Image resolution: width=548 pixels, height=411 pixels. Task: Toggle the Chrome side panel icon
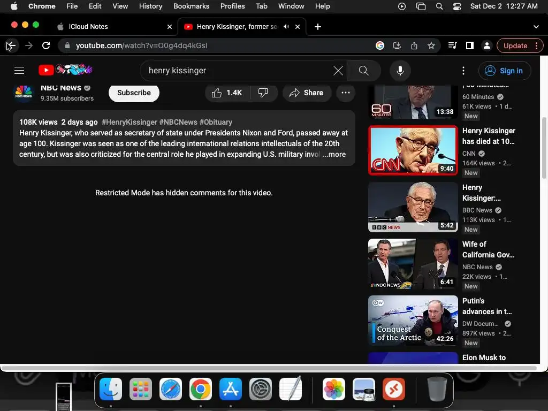470,45
